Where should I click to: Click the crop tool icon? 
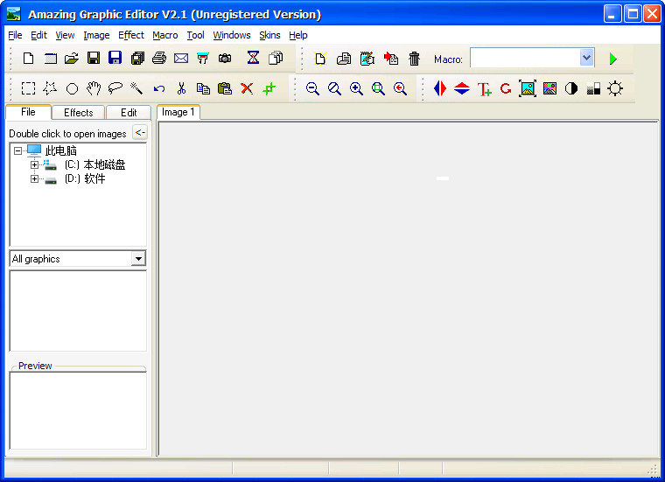[269, 88]
